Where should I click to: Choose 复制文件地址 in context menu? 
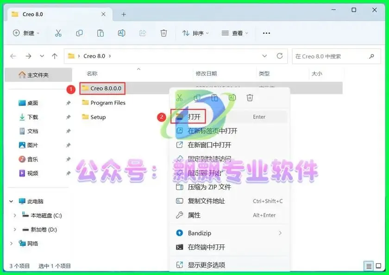pyautogui.click(x=230, y=201)
